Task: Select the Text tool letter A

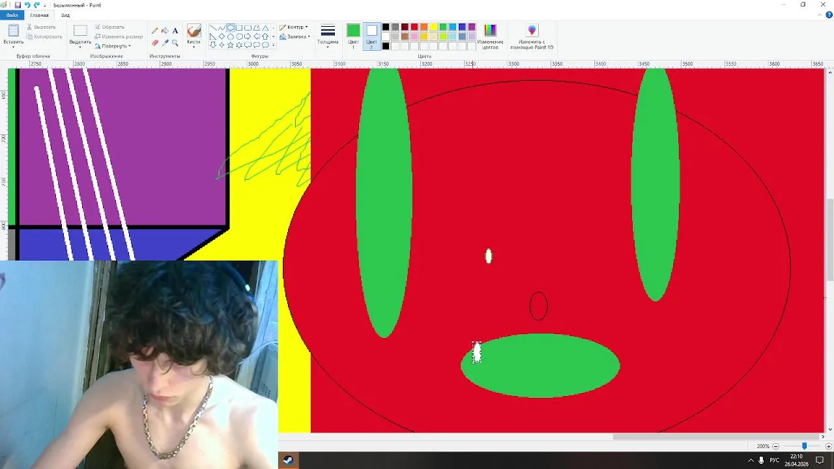Action: coord(175,31)
